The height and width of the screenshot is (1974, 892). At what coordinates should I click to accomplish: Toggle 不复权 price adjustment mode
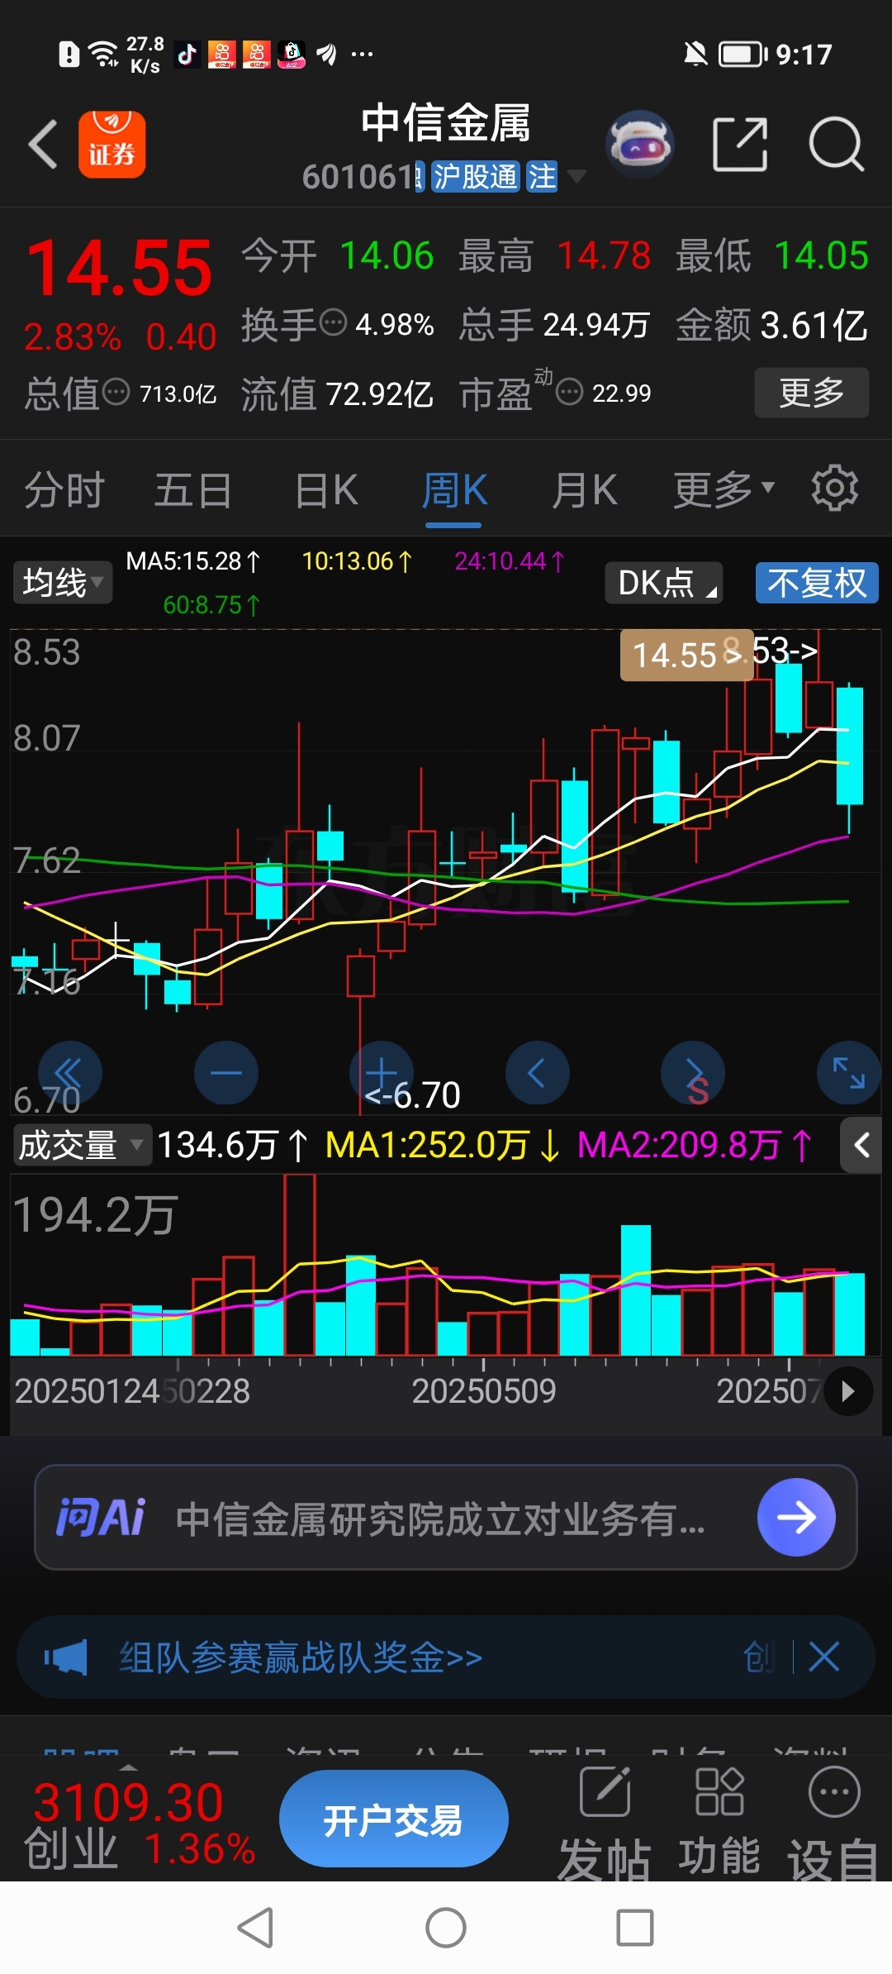pos(817,583)
